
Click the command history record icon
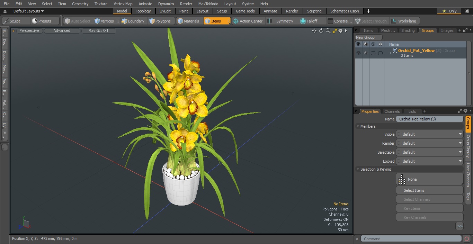467,239
